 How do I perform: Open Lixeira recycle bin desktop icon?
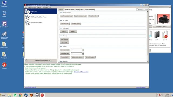coord(4,14)
